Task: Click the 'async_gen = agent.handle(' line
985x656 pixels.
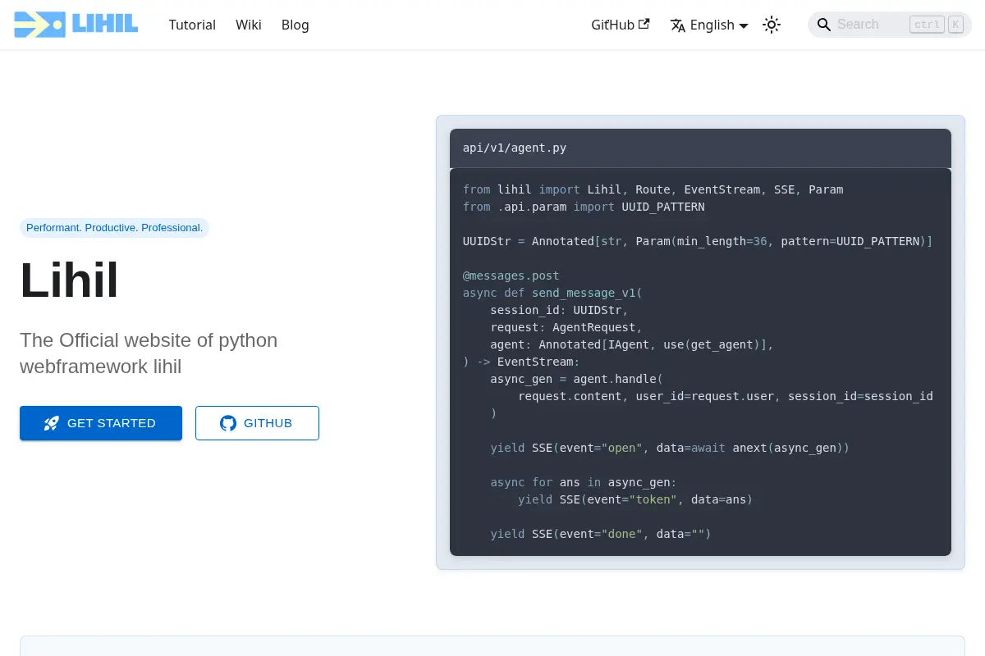Action: (x=576, y=379)
